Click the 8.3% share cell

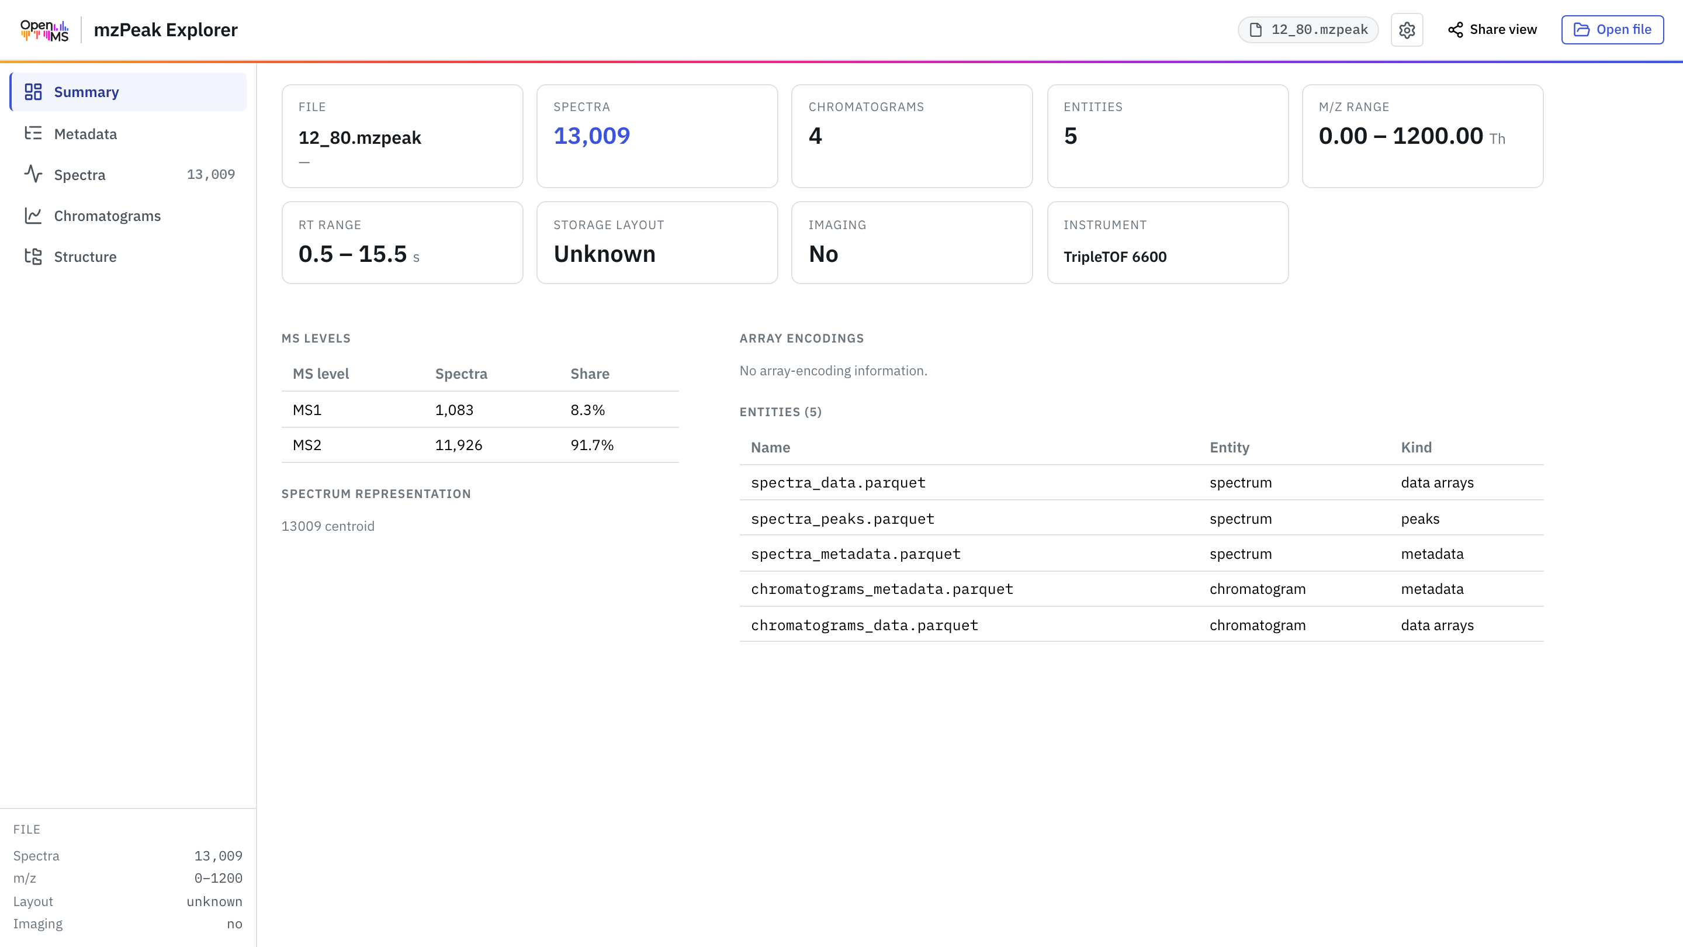pyautogui.click(x=587, y=410)
